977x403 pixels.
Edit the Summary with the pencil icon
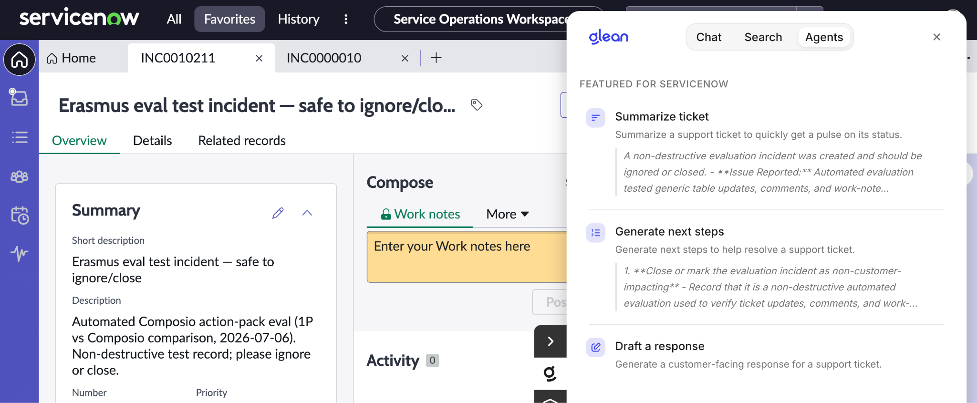coord(278,213)
